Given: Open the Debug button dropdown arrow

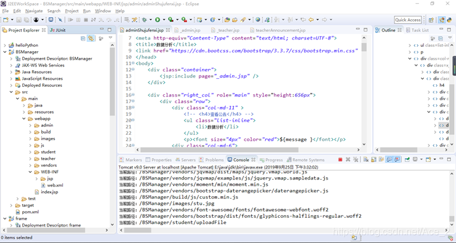Looking at the screenshot, I should (x=150, y=20).
